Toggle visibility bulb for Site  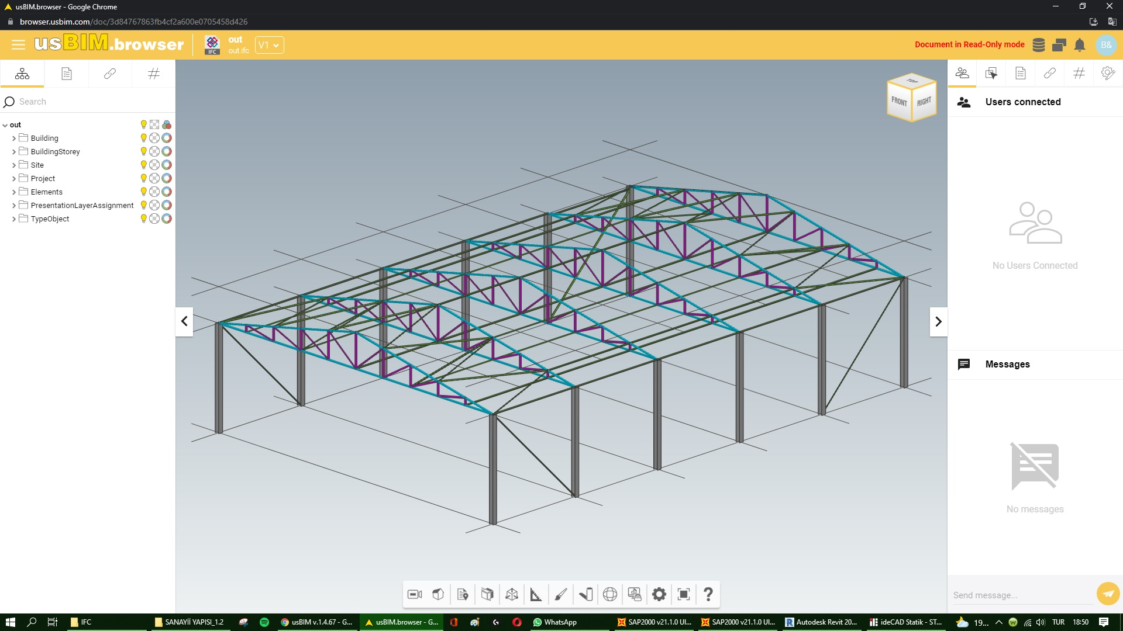143,165
